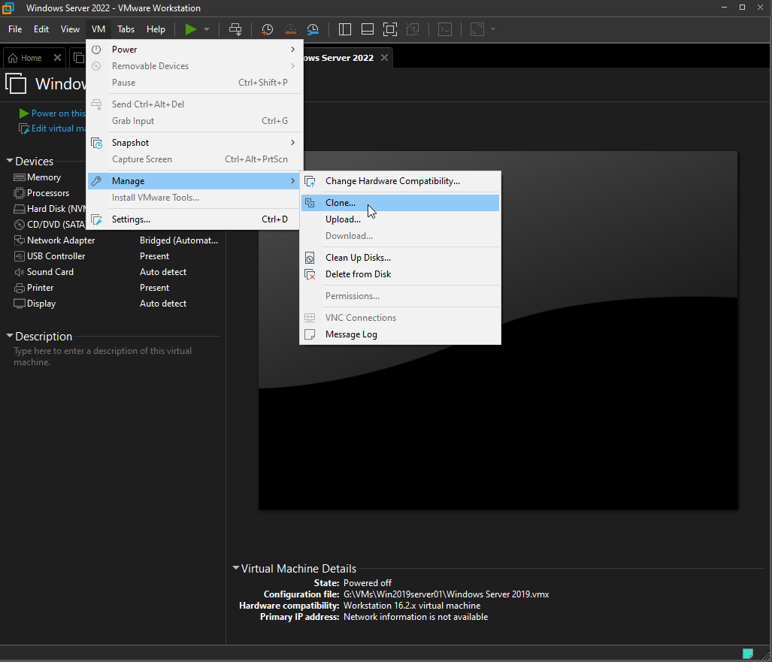This screenshot has height=662, width=772.
Task: Select the CD/DVD (SATA) device
Action: [49, 225]
